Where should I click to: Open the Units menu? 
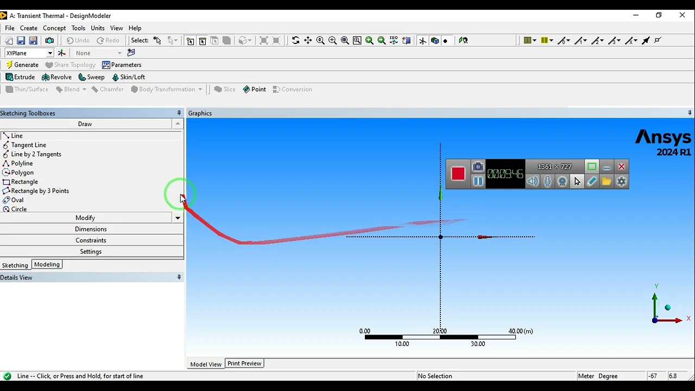98,28
